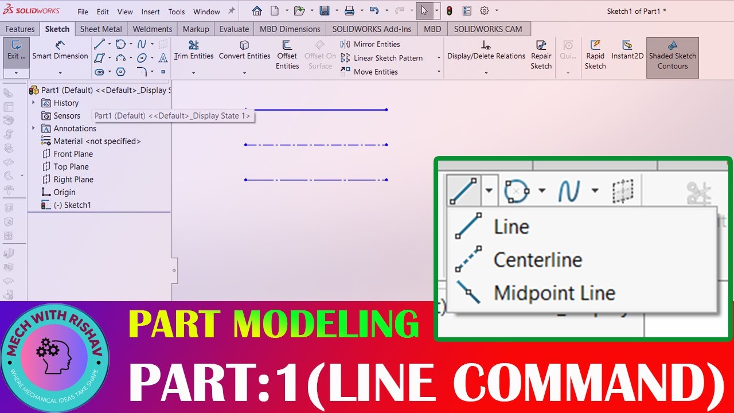Open the Smart Dimension dropdown arrow
This screenshot has width=734, height=413.
[x=60, y=73]
